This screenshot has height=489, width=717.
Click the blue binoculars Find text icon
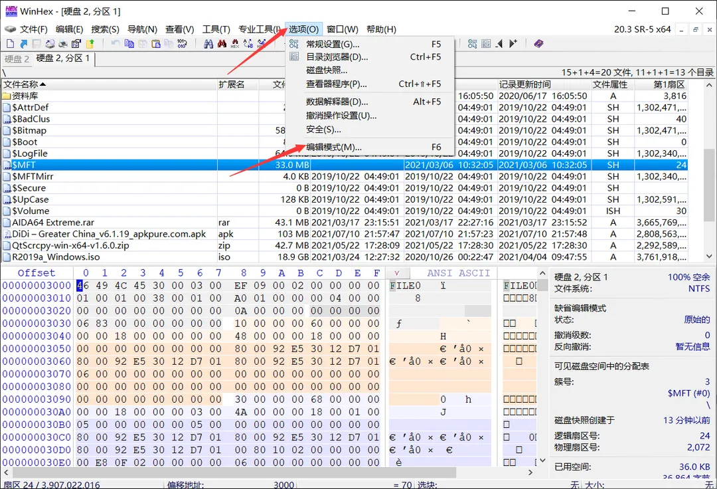[x=208, y=44]
